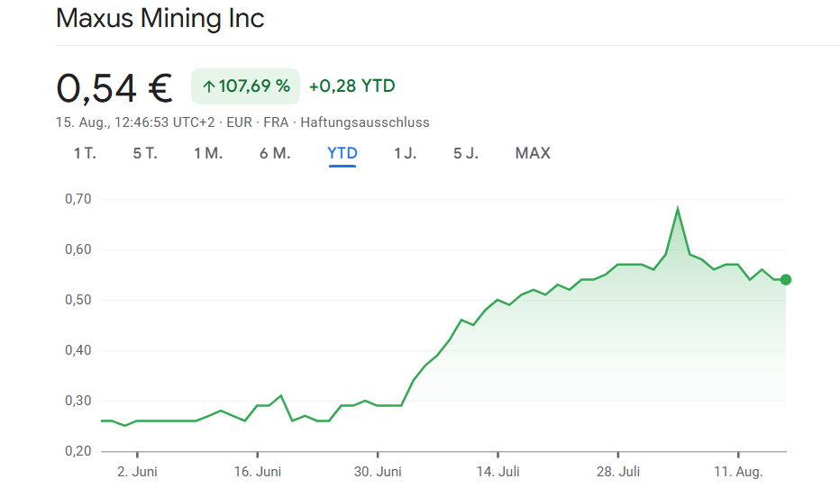This screenshot has width=840, height=488.
Task: Click the Maxus Mining Inc title
Action: click(x=160, y=18)
